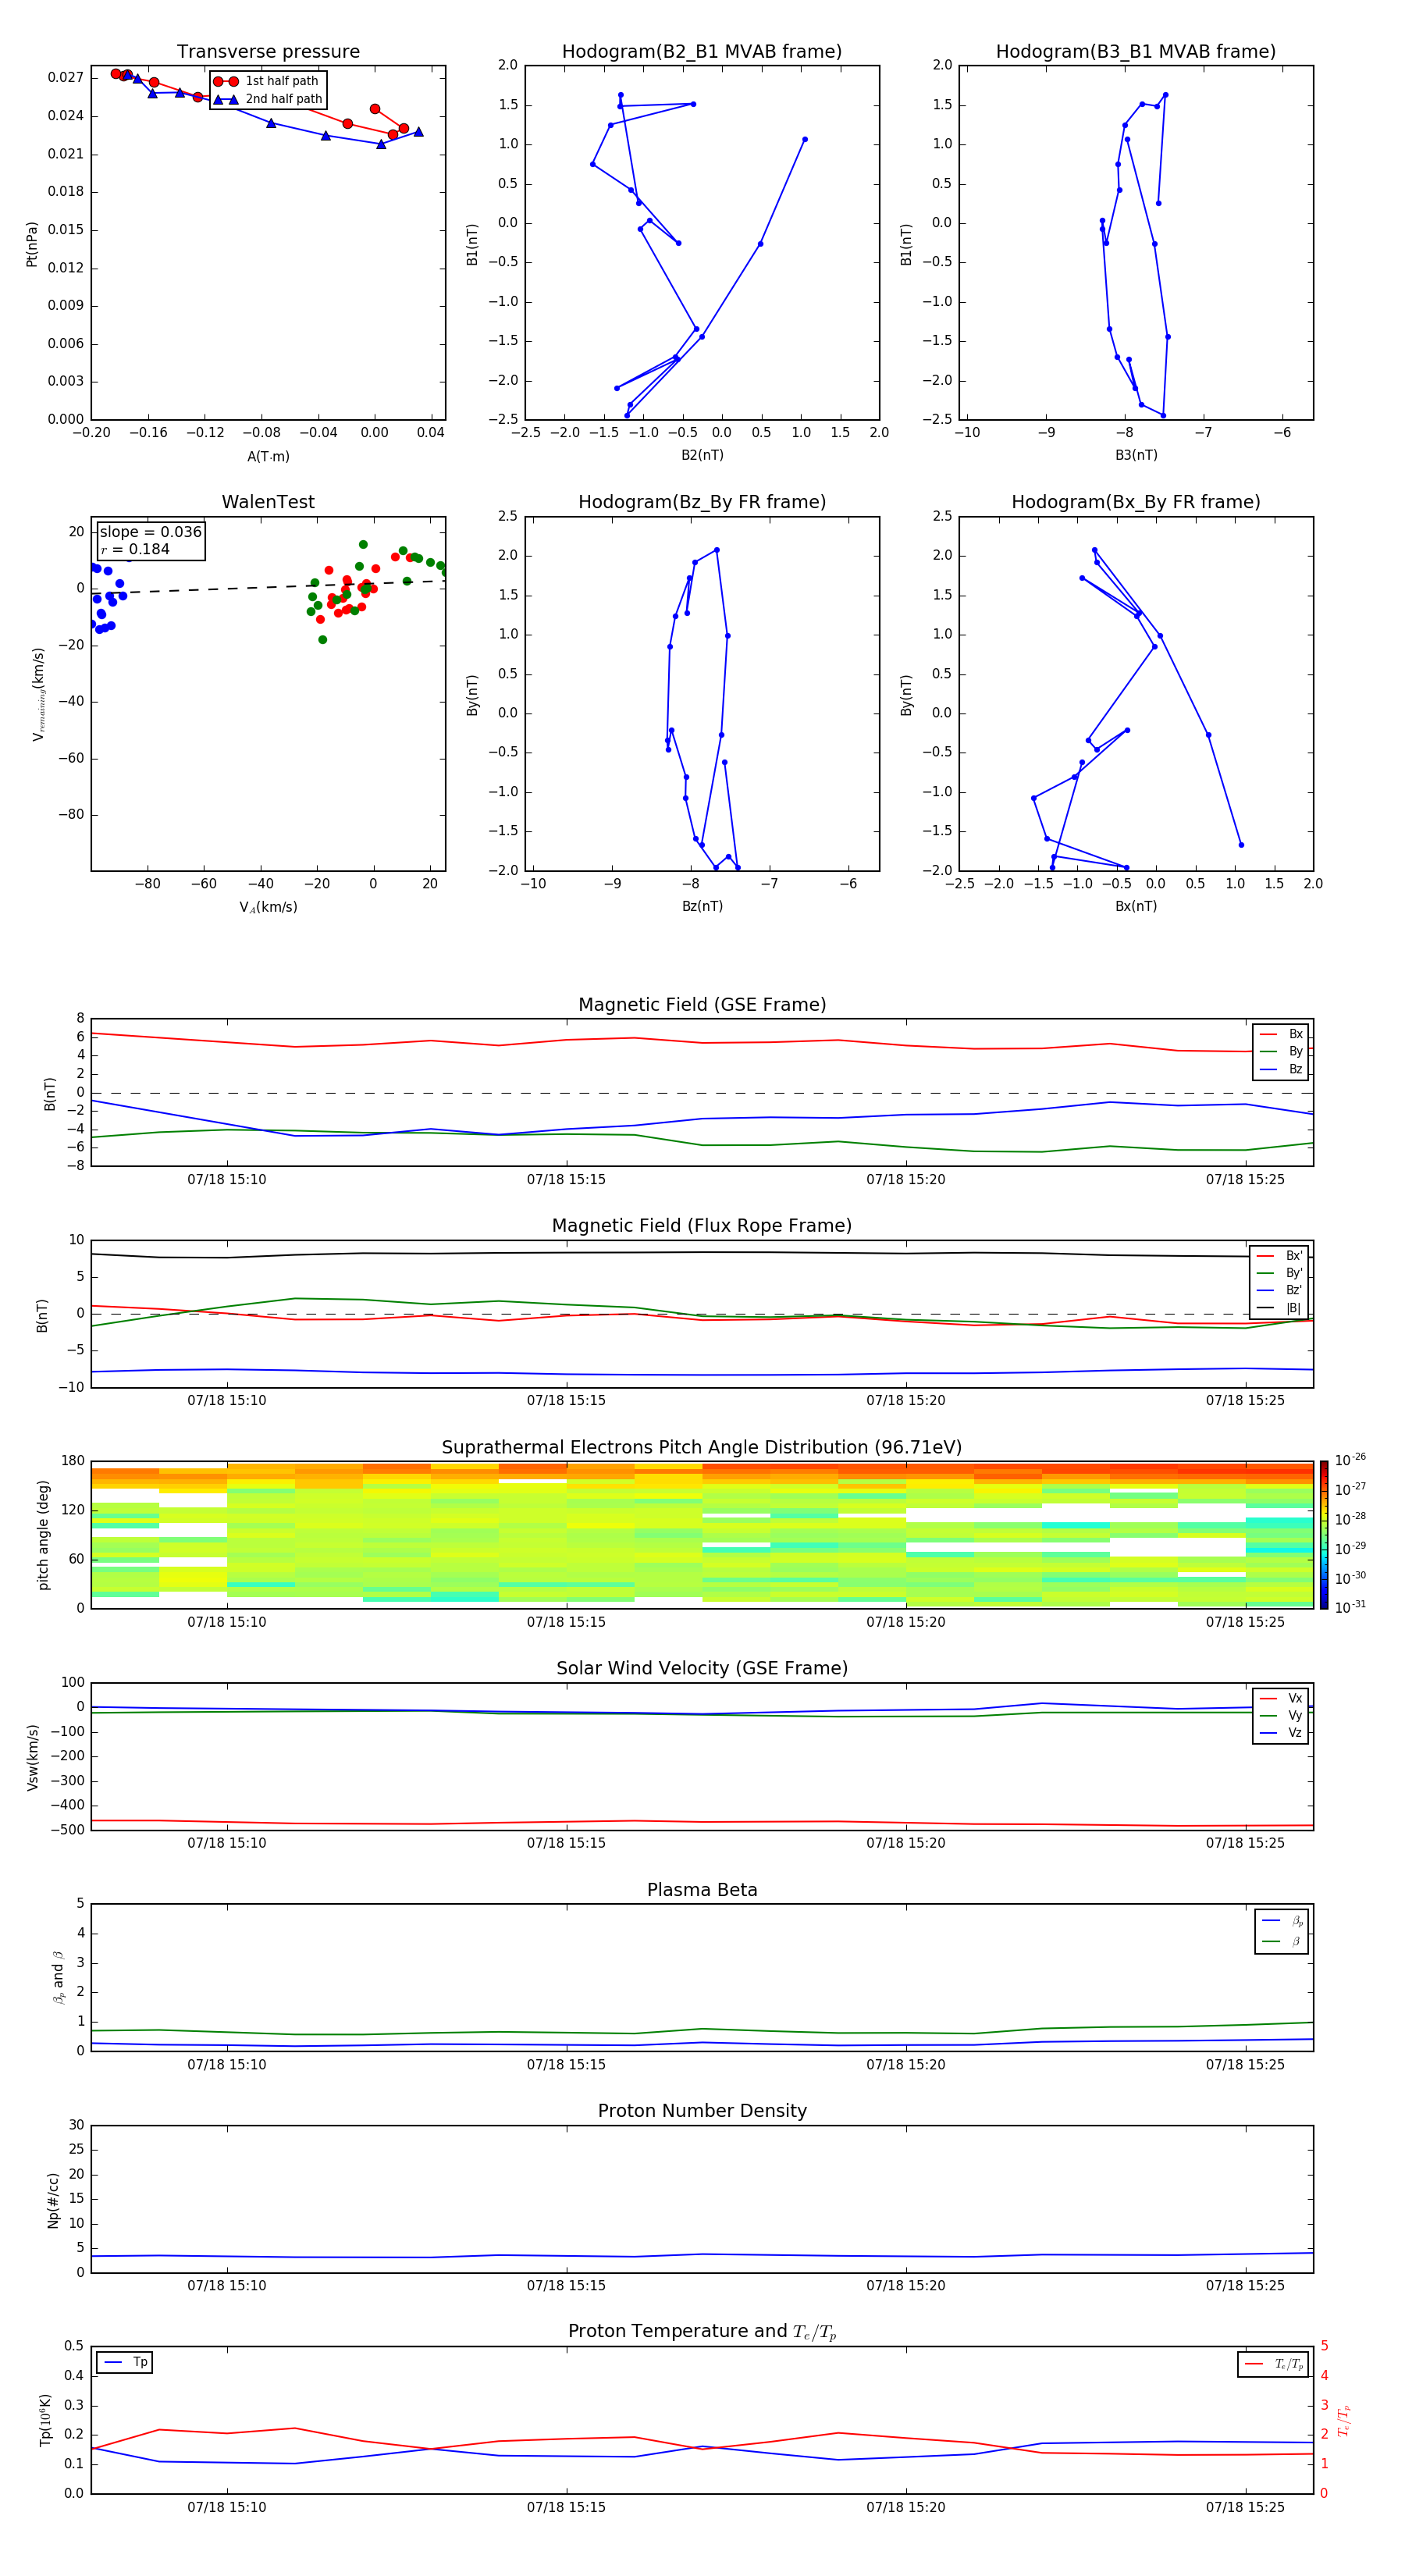This screenshot has height=2576, width=1405.
Task: Click the 'Bx(nT)' x-axis label
Action: [x=1136, y=907]
